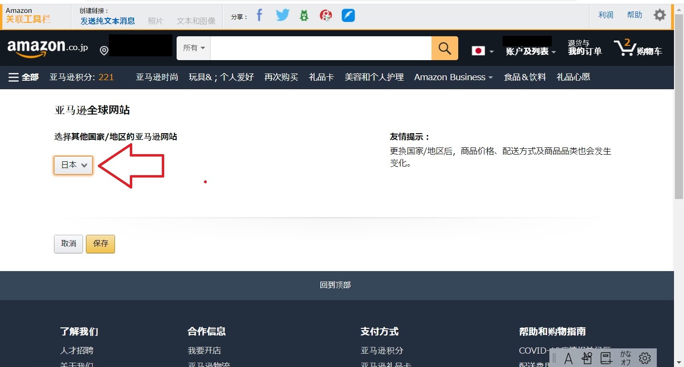Click the search magnifier button
The image size is (684, 367).
coord(444,48)
